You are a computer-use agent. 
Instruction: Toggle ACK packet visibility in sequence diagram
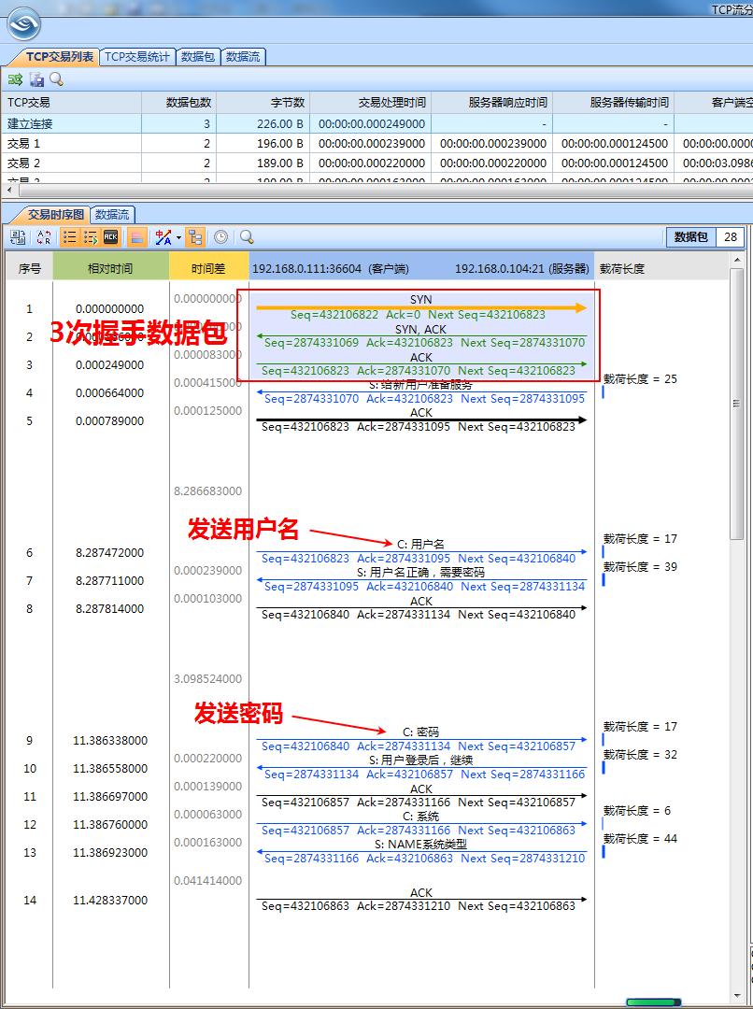(112, 236)
